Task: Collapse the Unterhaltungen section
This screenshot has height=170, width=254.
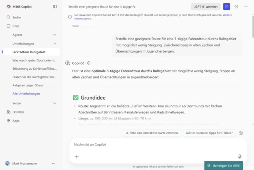Action: pos(55,43)
